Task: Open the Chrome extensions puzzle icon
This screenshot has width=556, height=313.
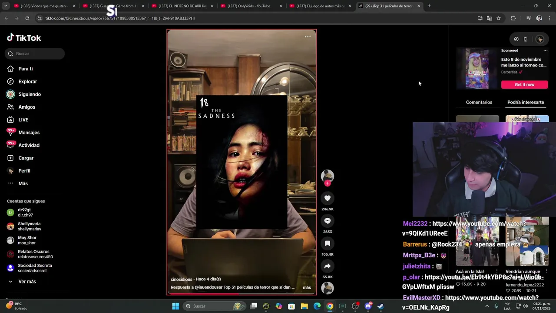Action: pyautogui.click(x=513, y=18)
